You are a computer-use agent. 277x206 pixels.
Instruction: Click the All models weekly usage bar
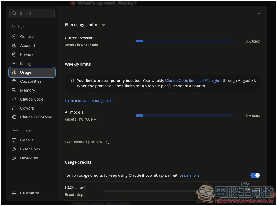click(184, 115)
